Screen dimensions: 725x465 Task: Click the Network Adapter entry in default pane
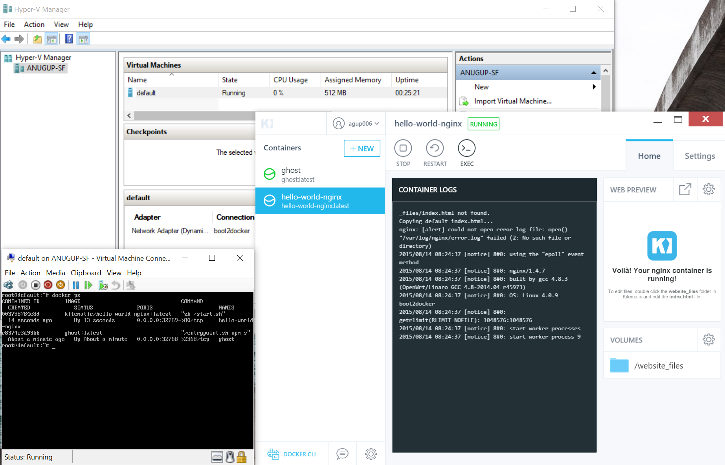170,231
